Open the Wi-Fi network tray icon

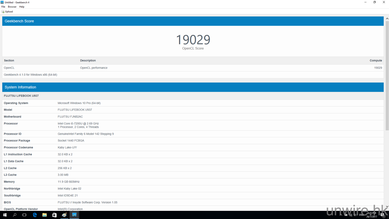coord(351,215)
